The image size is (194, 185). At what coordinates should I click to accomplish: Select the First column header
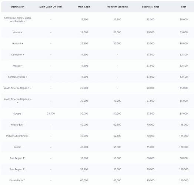pos(184,7)
